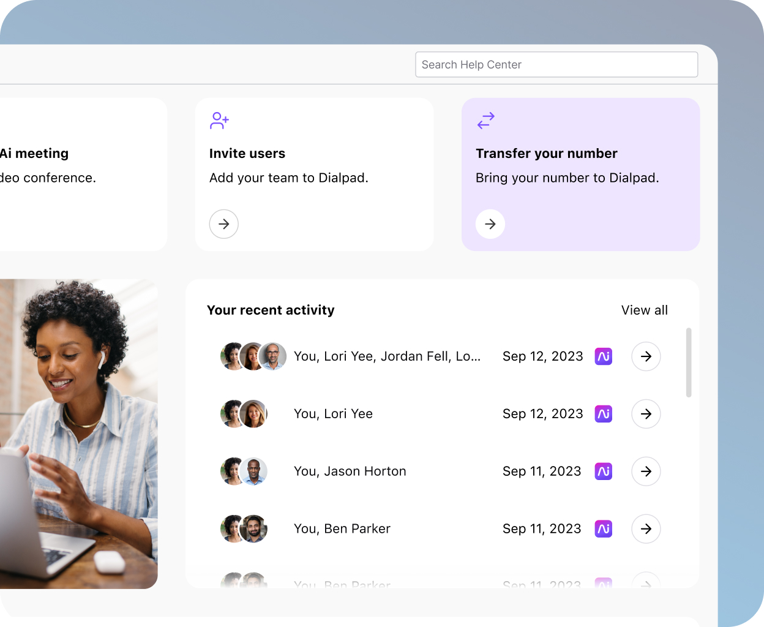Viewport: 764px width, 627px height.
Task: Click avatars in first You, Ben Parker row
Action: (x=244, y=529)
